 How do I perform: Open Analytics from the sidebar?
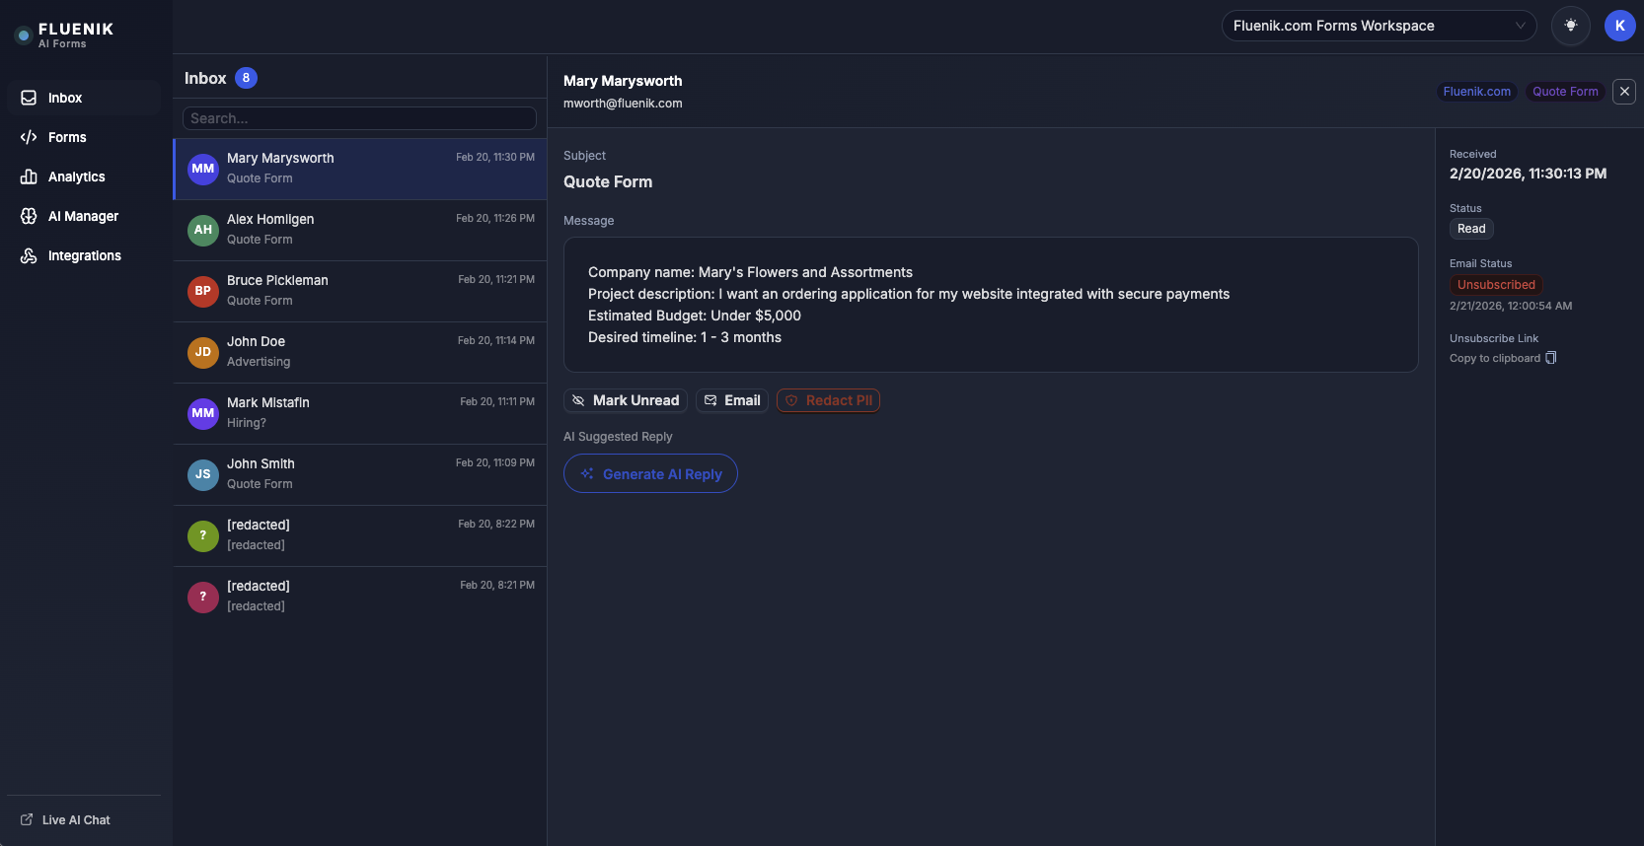pyautogui.click(x=76, y=176)
